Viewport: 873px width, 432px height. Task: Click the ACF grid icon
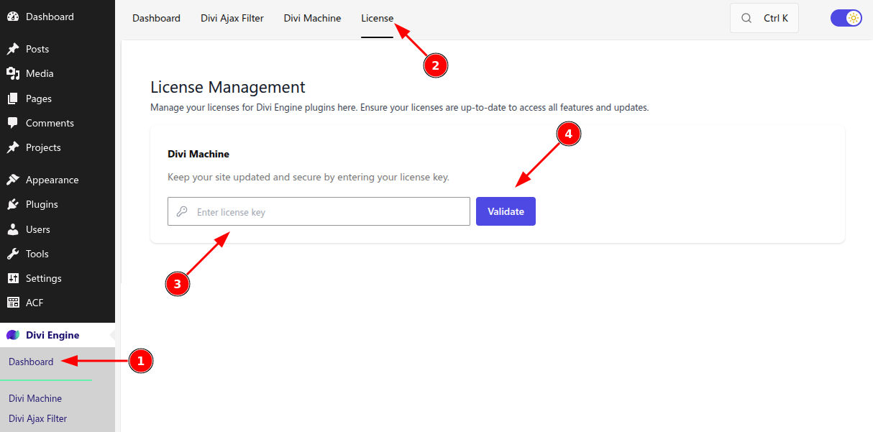point(13,303)
